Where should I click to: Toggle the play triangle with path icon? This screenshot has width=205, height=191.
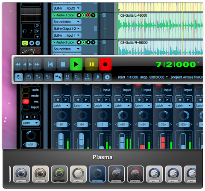point(78,77)
